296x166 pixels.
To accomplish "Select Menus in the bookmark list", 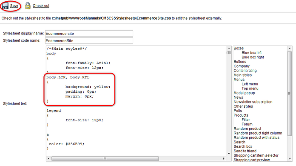I will [239, 80].
